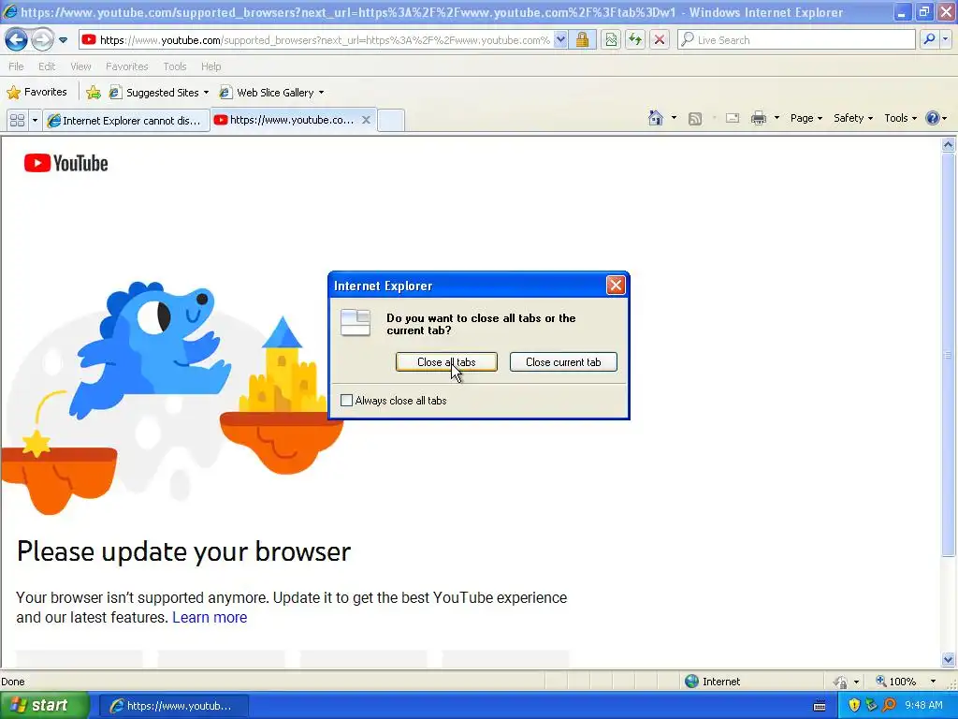Click the Windows Start button

(x=44, y=705)
